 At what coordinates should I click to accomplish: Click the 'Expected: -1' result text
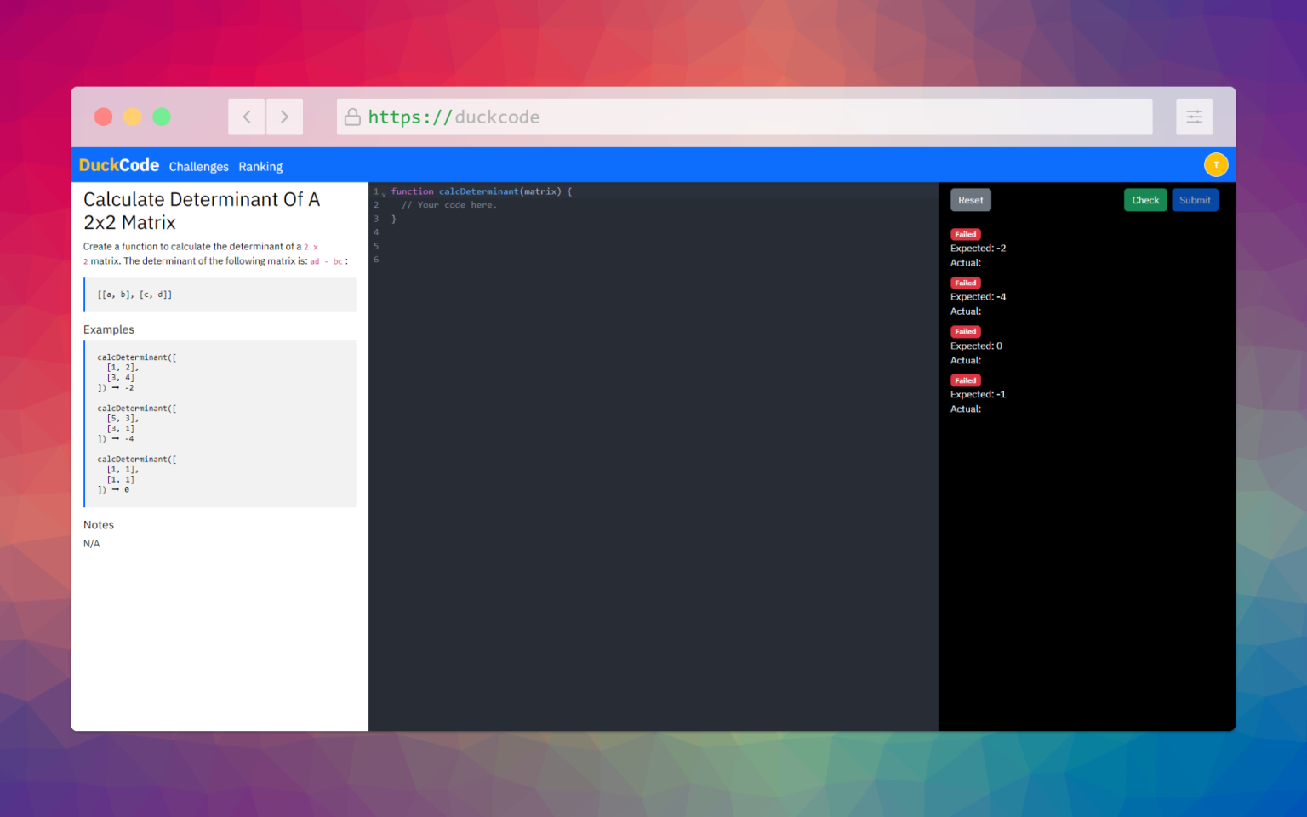978,395
